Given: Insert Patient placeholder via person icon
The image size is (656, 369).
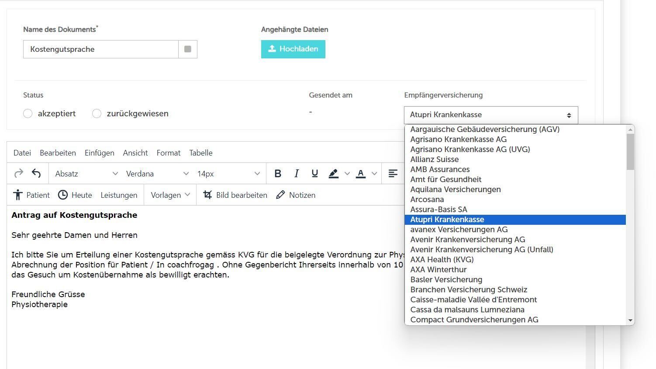Looking at the screenshot, I should [x=31, y=195].
